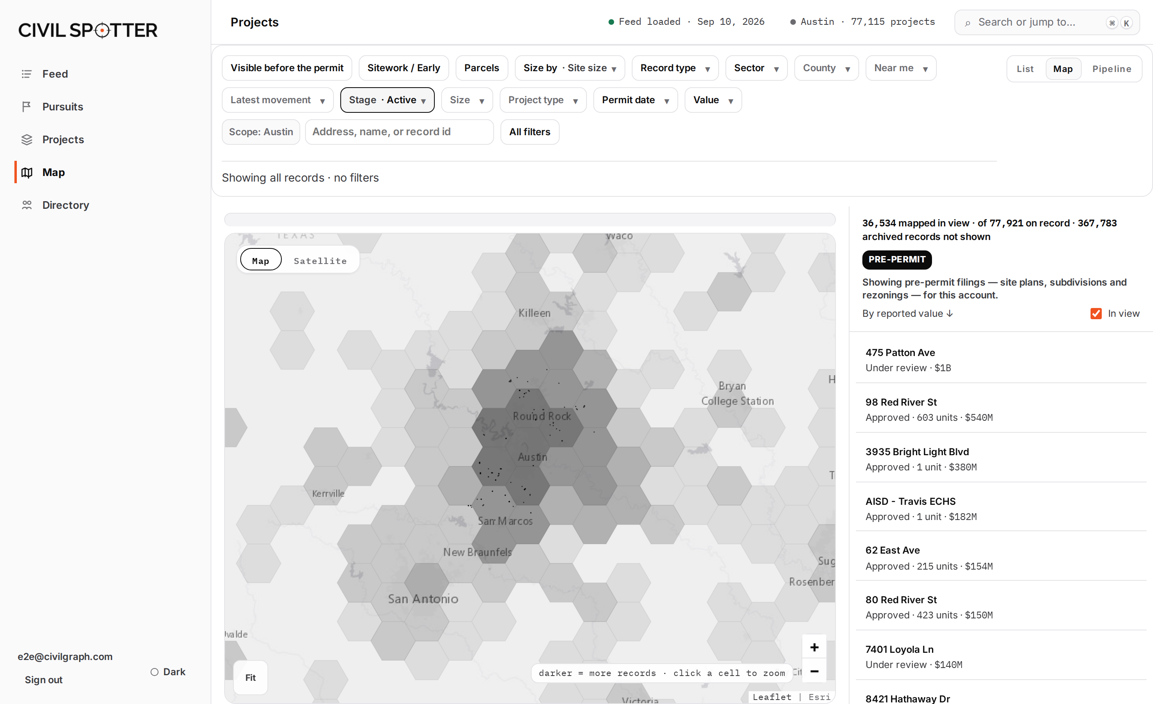Sort list By reported value

pyautogui.click(x=907, y=314)
